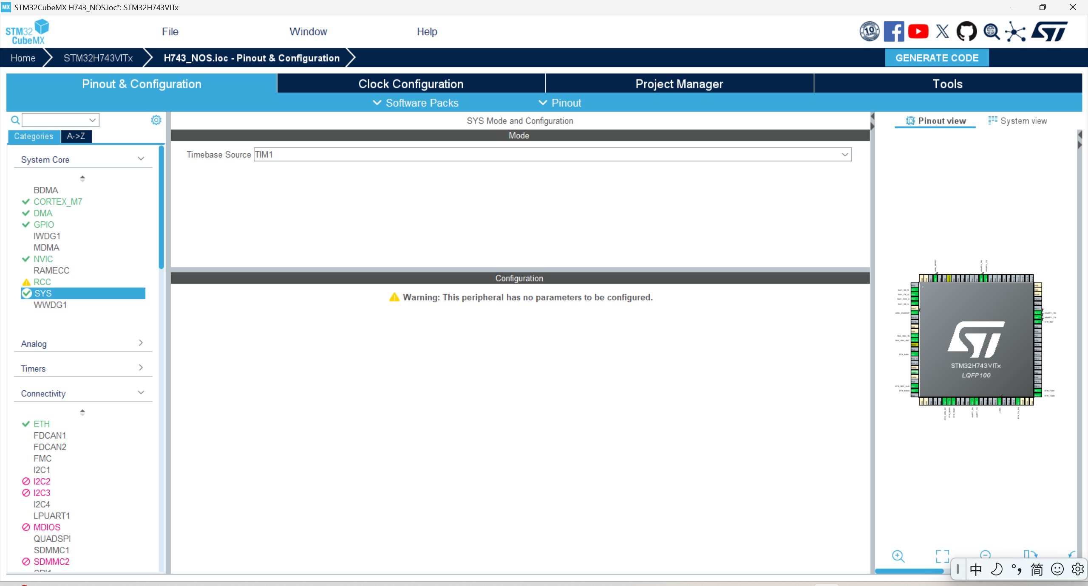1088x586 pixels.
Task: Open the GitHub link icon
Action: click(x=966, y=31)
